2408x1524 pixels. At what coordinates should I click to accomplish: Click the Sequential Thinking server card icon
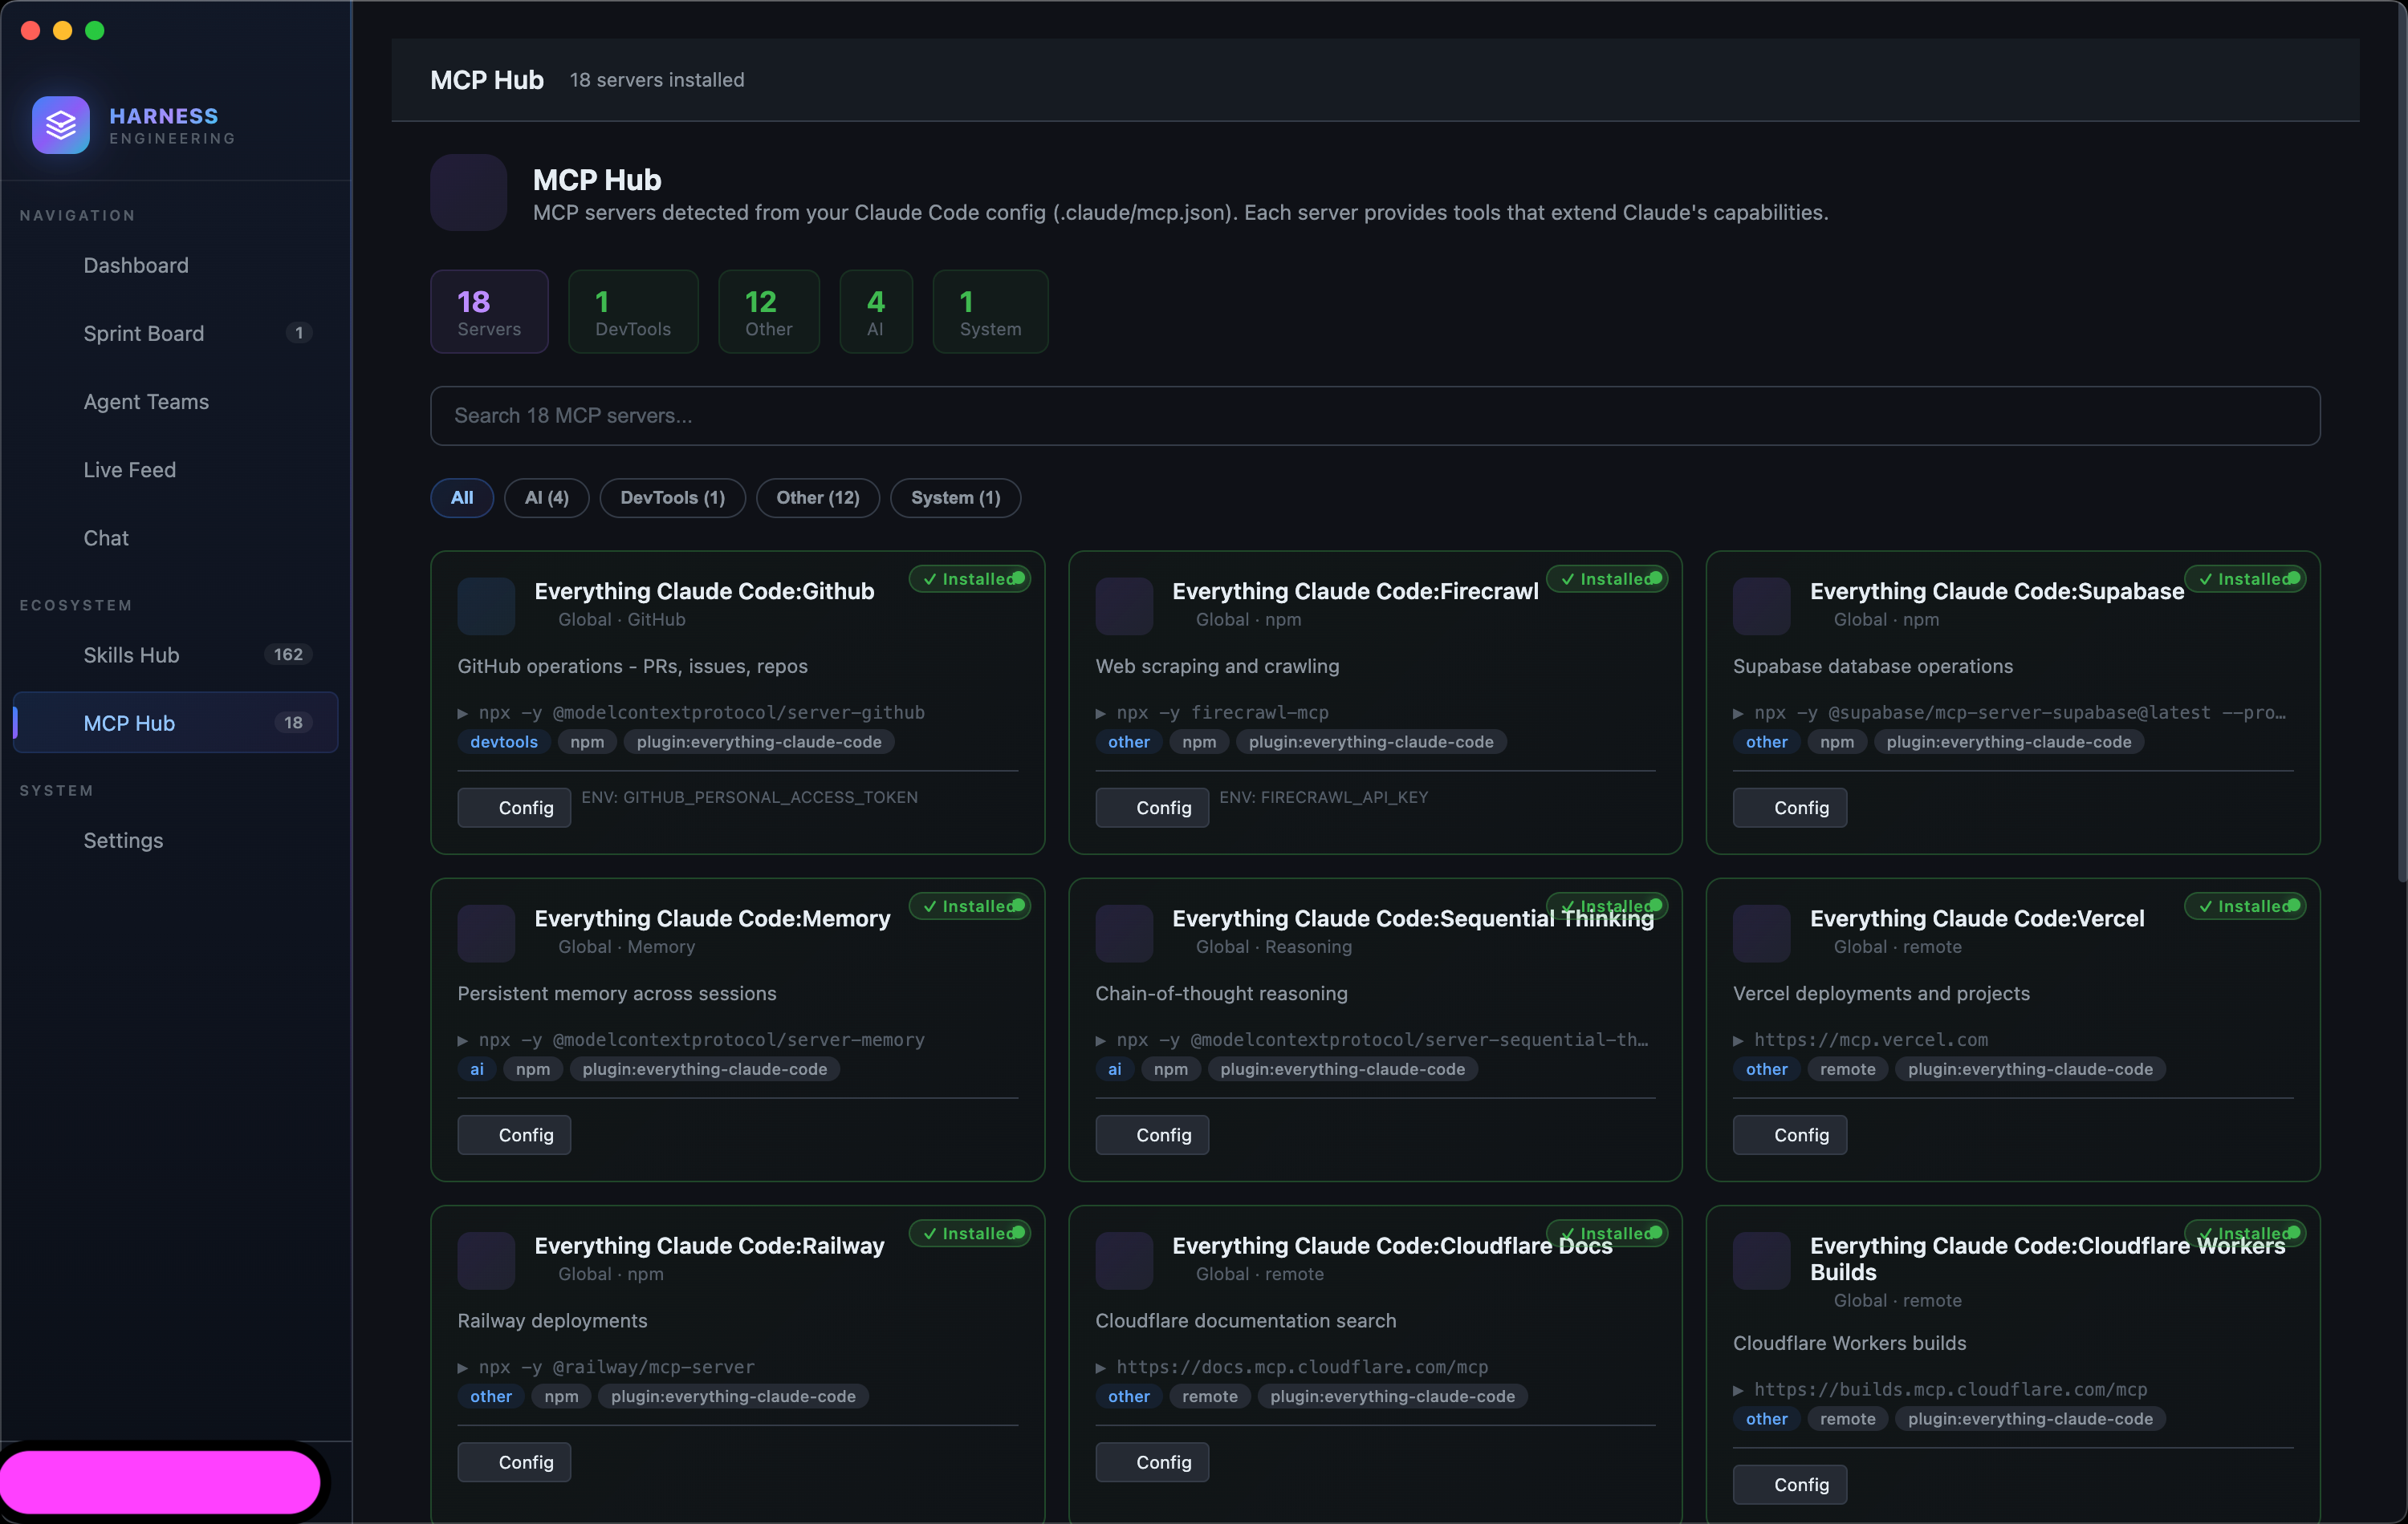(x=1124, y=934)
